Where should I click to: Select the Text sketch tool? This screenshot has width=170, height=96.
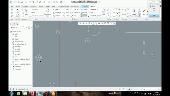coord(74,16)
